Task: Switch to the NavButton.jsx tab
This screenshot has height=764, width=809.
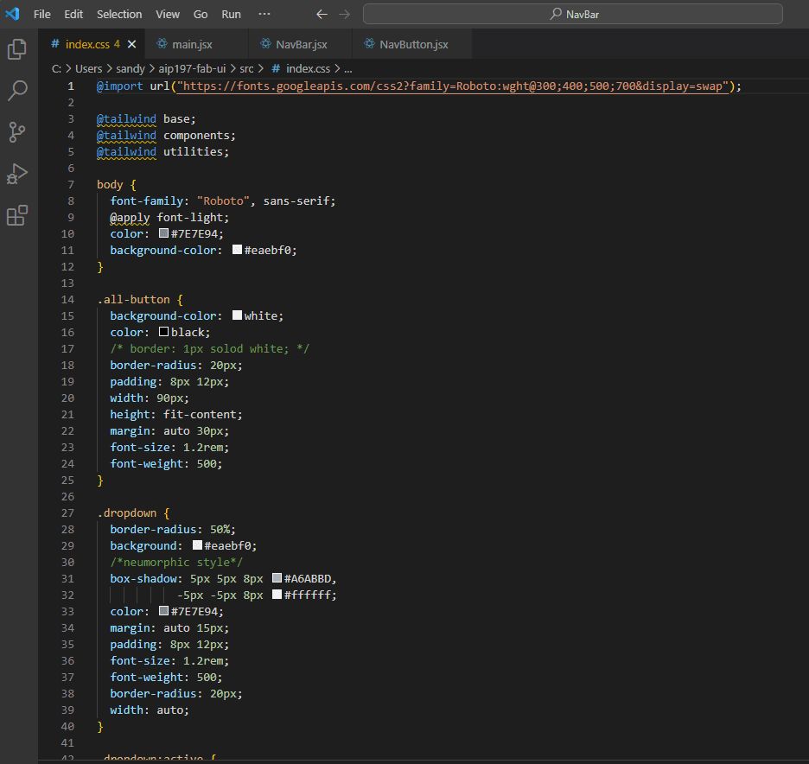Action: pos(413,44)
